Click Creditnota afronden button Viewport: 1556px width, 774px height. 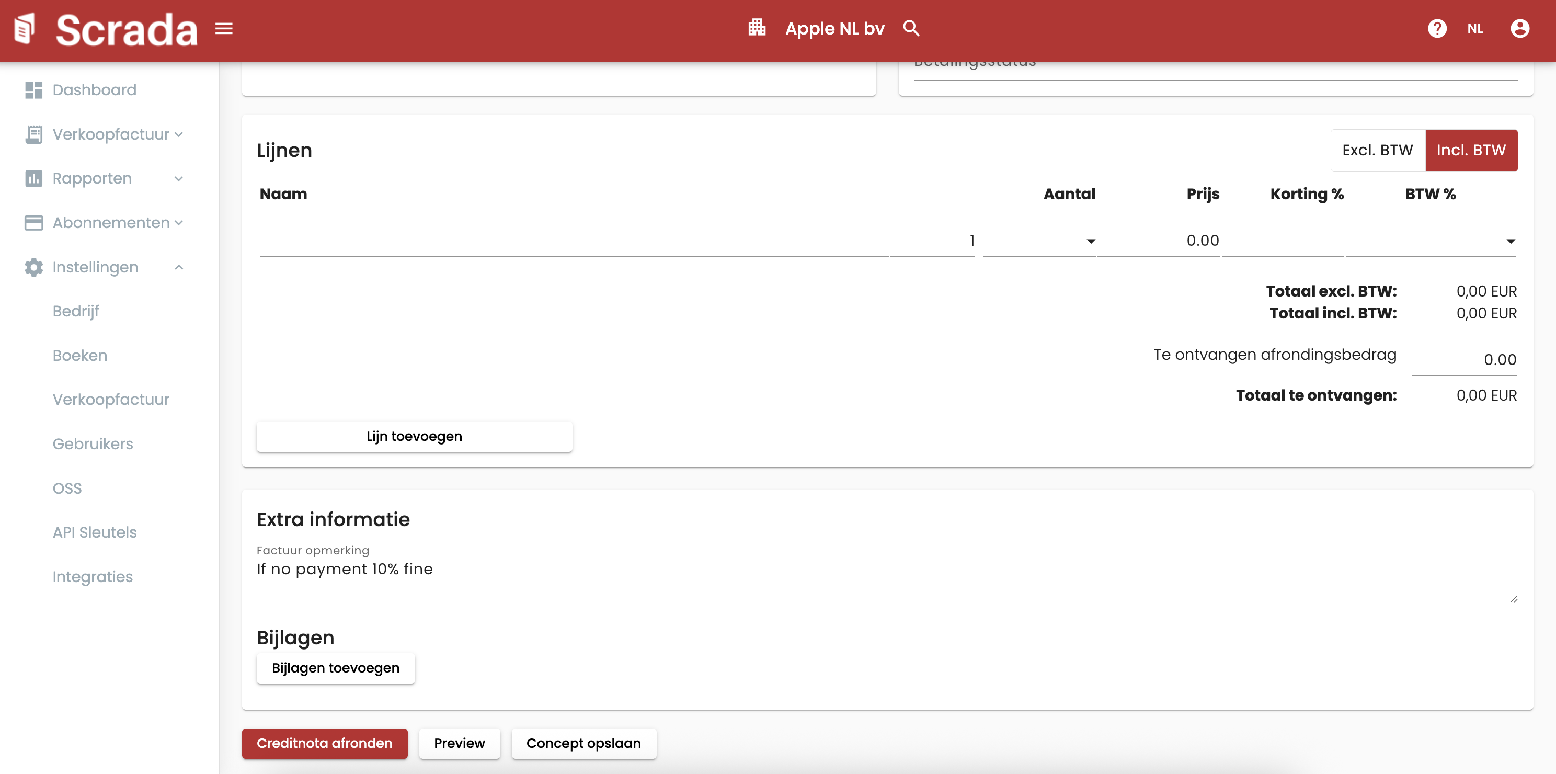(x=324, y=743)
